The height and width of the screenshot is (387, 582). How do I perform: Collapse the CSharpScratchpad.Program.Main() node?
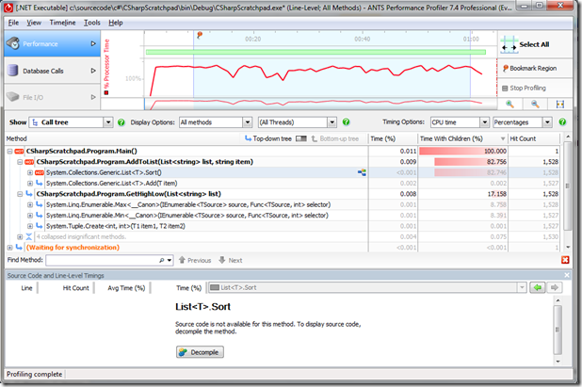10,151
